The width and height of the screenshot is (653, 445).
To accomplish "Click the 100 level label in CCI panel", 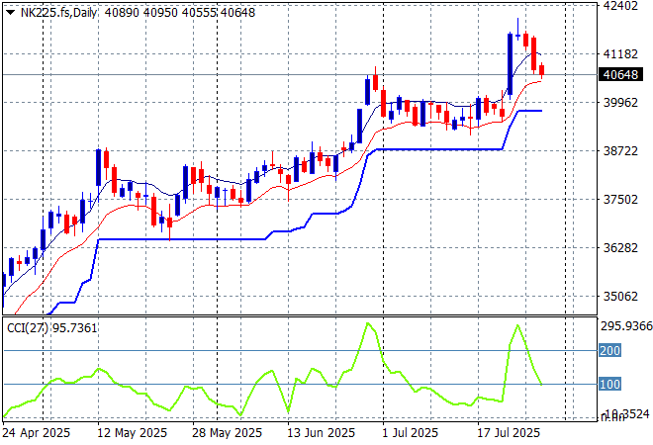I will coord(609,384).
